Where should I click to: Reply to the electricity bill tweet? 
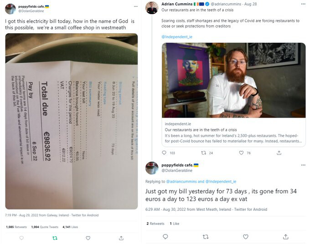tap(21, 238)
